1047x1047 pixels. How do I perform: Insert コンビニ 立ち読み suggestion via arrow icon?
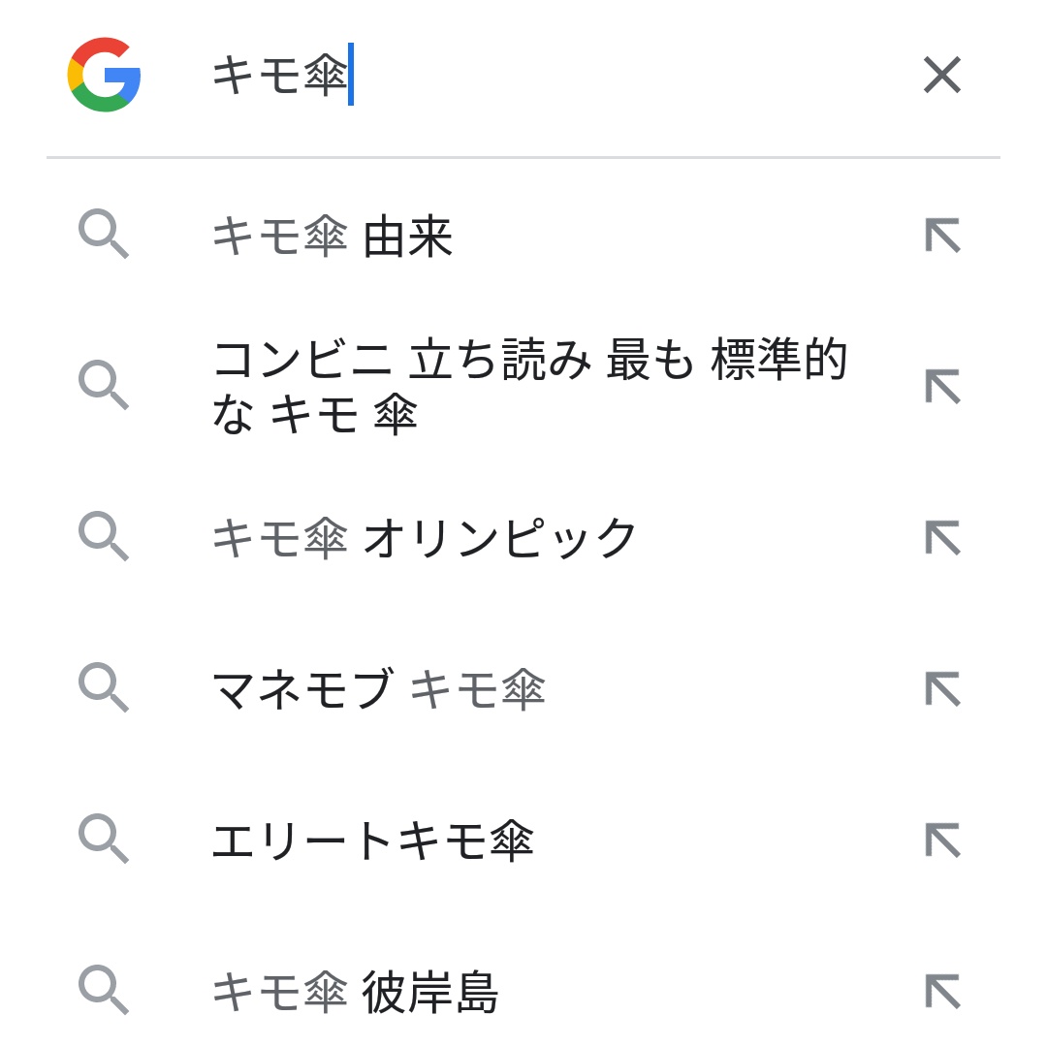tap(942, 386)
